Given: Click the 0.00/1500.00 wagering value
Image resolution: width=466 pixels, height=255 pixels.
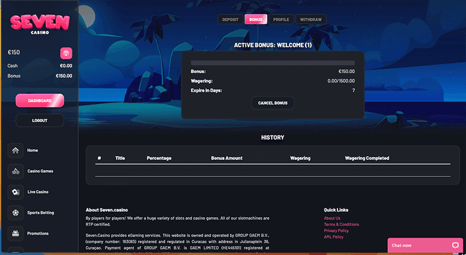Looking at the screenshot, I should (x=341, y=81).
